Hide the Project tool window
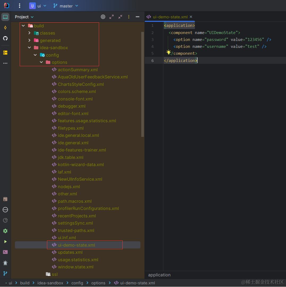 [138, 17]
